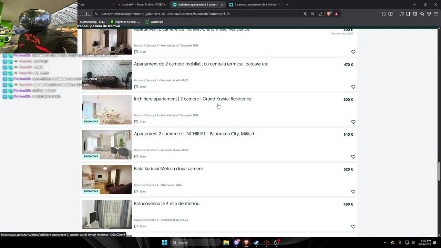Click the taskbar clock showing 5:52 PM
The image size is (441, 248).
[425, 242]
